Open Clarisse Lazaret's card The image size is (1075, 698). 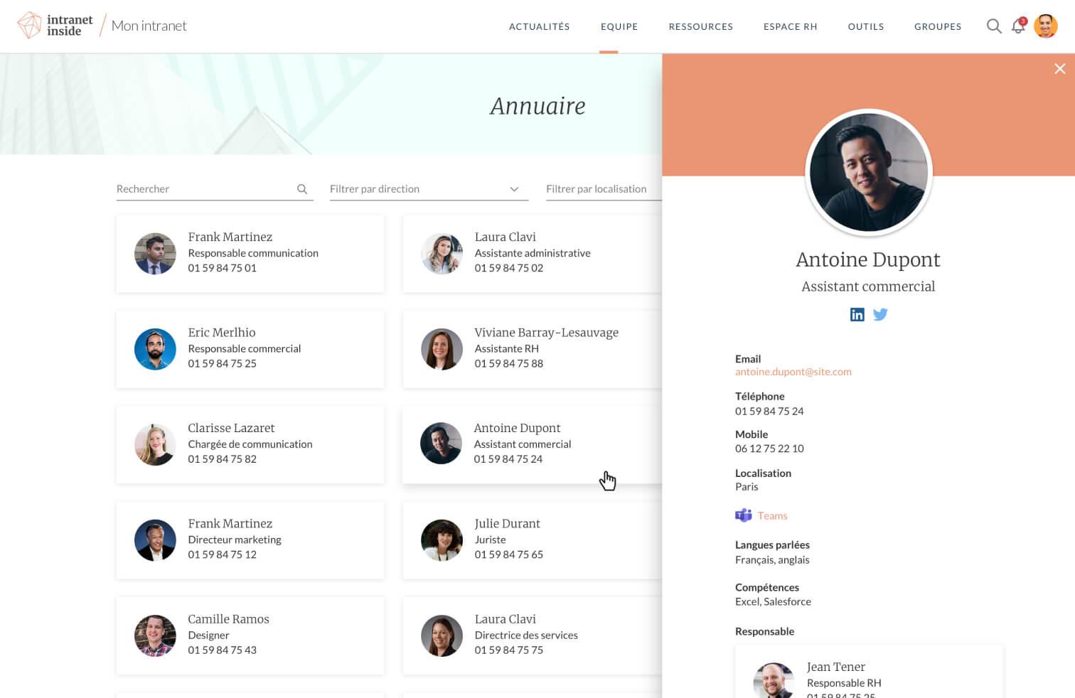pyautogui.click(x=250, y=444)
